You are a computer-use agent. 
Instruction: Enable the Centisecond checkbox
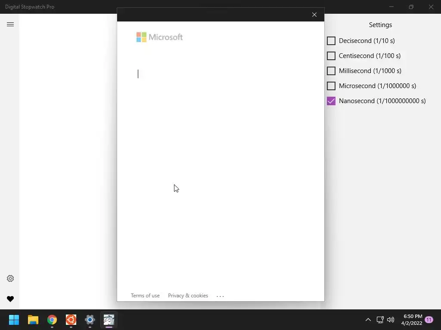click(331, 56)
